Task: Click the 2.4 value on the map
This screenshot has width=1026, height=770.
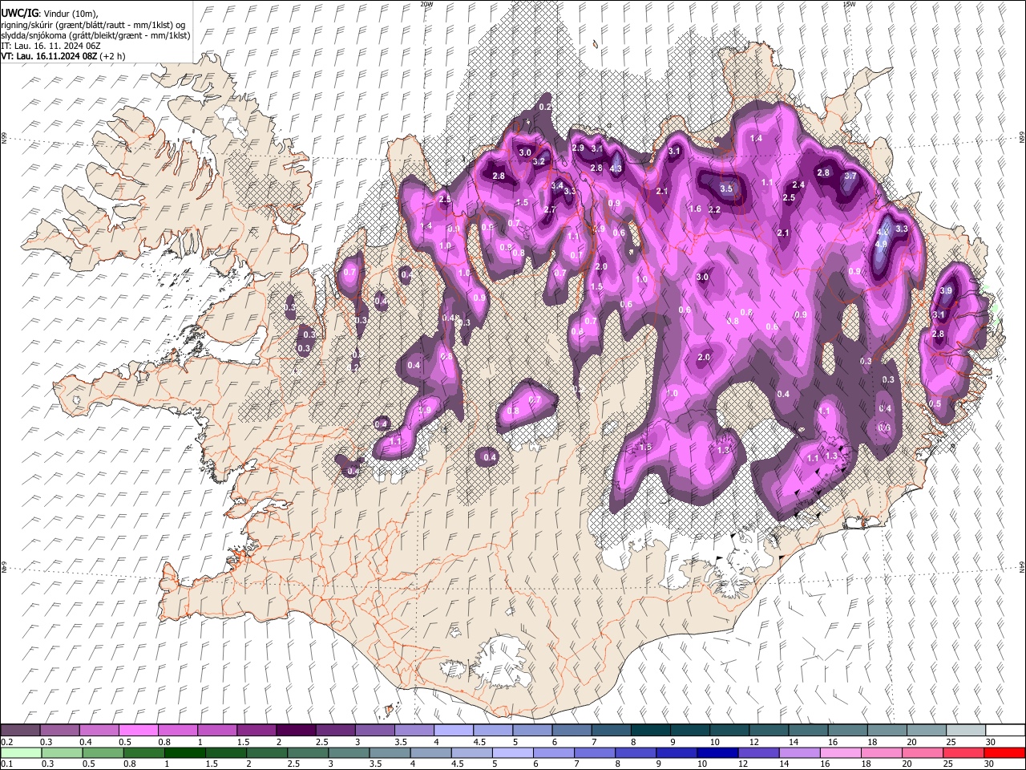Action: point(798,185)
